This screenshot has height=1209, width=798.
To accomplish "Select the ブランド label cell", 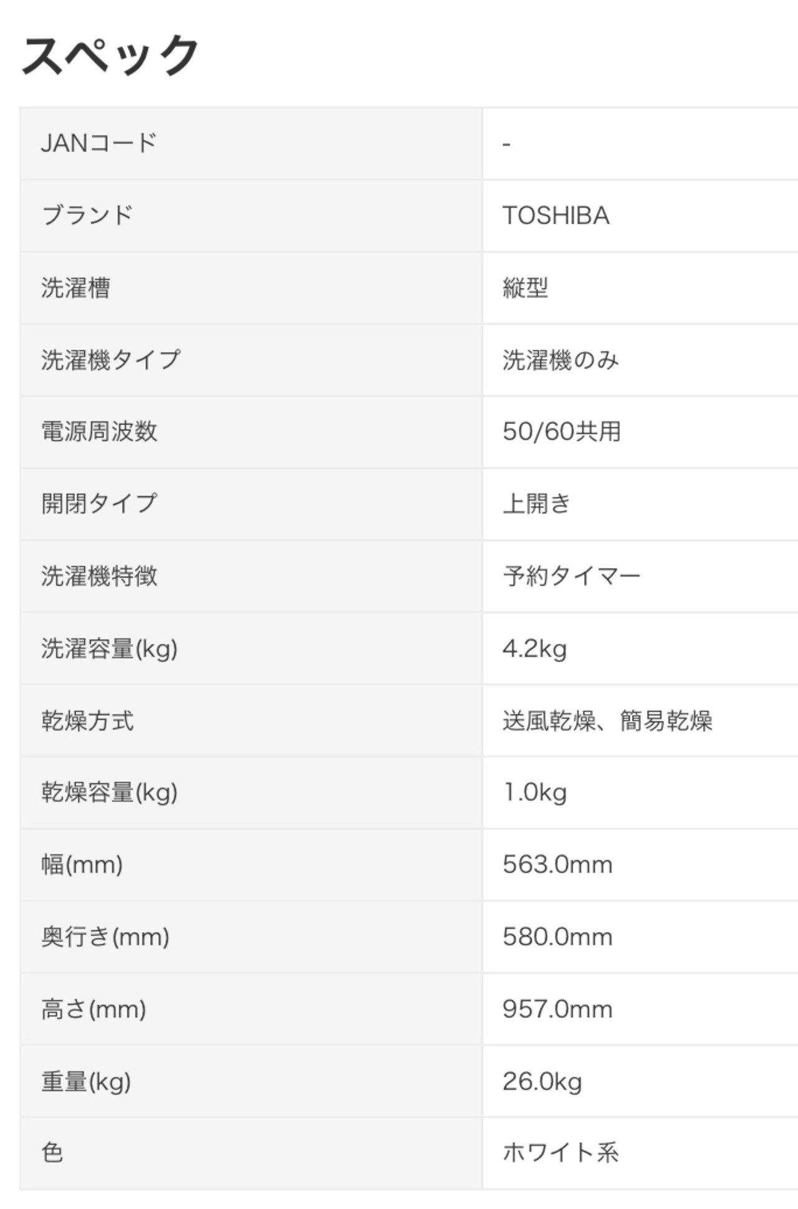I will 87,216.
